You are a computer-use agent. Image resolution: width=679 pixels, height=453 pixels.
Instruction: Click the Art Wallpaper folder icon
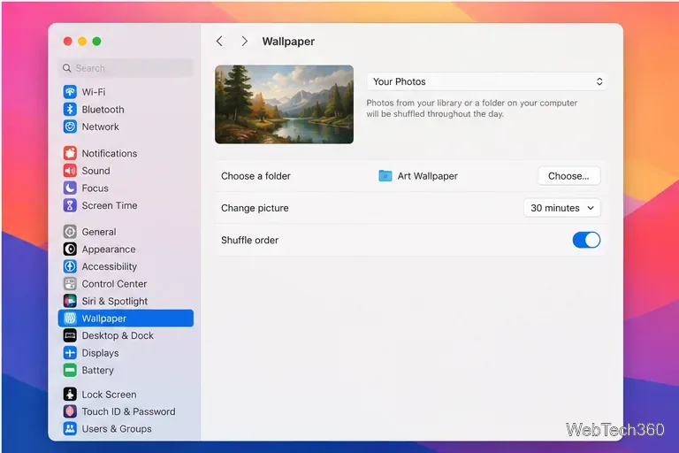tap(385, 175)
